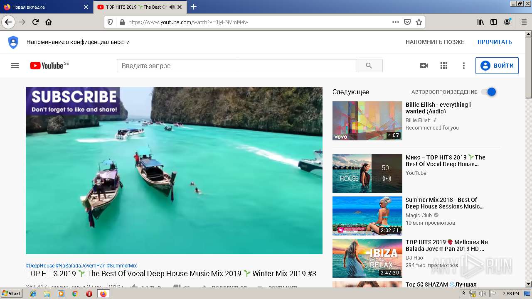Show site tracking protection shield
The height and width of the screenshot is (299, 532).
click(x=110, y=22)
